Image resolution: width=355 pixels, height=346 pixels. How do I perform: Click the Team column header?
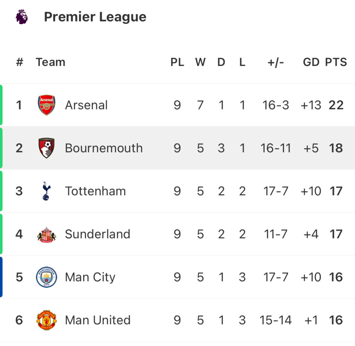click(x=50, y=62)
